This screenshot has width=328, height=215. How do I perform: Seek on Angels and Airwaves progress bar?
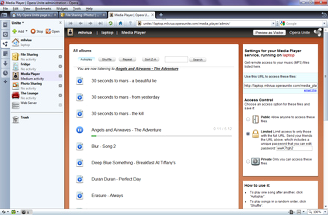click(x=161, y=136)
